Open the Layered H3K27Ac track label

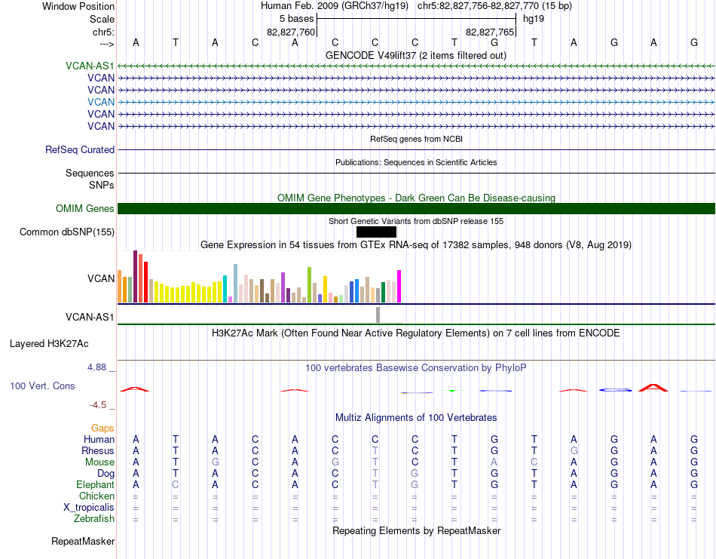[49, 343]
